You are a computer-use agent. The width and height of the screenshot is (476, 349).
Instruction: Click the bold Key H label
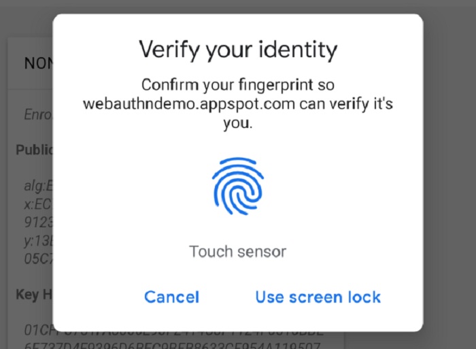[x=34, y=295]
